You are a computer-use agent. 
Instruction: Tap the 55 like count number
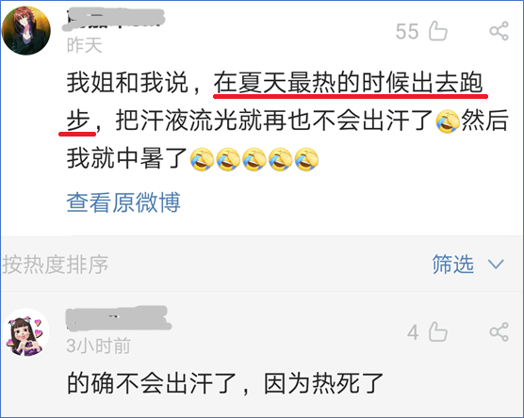tap(407, 31)
